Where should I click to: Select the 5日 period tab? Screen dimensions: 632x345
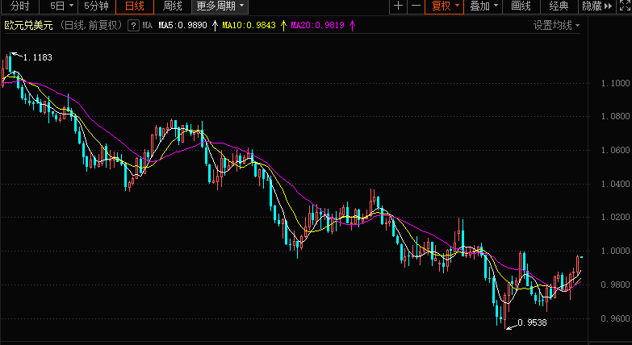(x=57, y=6)
